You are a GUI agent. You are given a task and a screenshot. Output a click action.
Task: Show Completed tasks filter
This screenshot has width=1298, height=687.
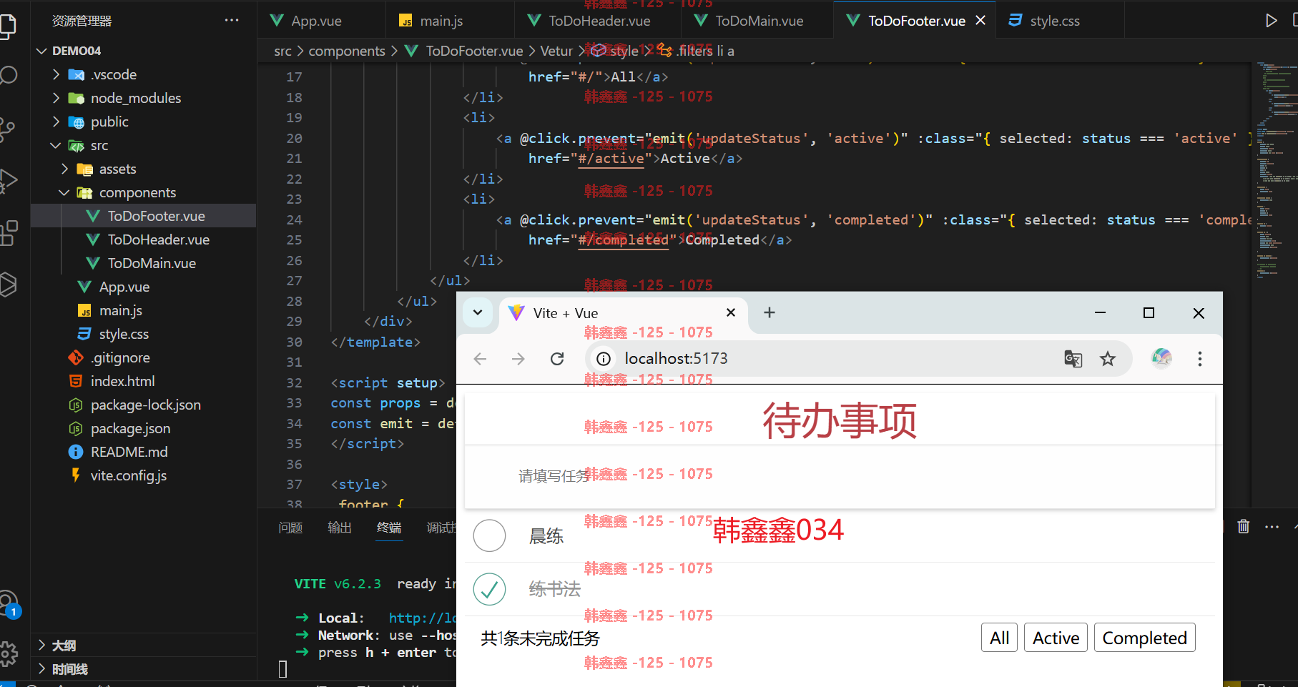click(x=1144, y=638)
